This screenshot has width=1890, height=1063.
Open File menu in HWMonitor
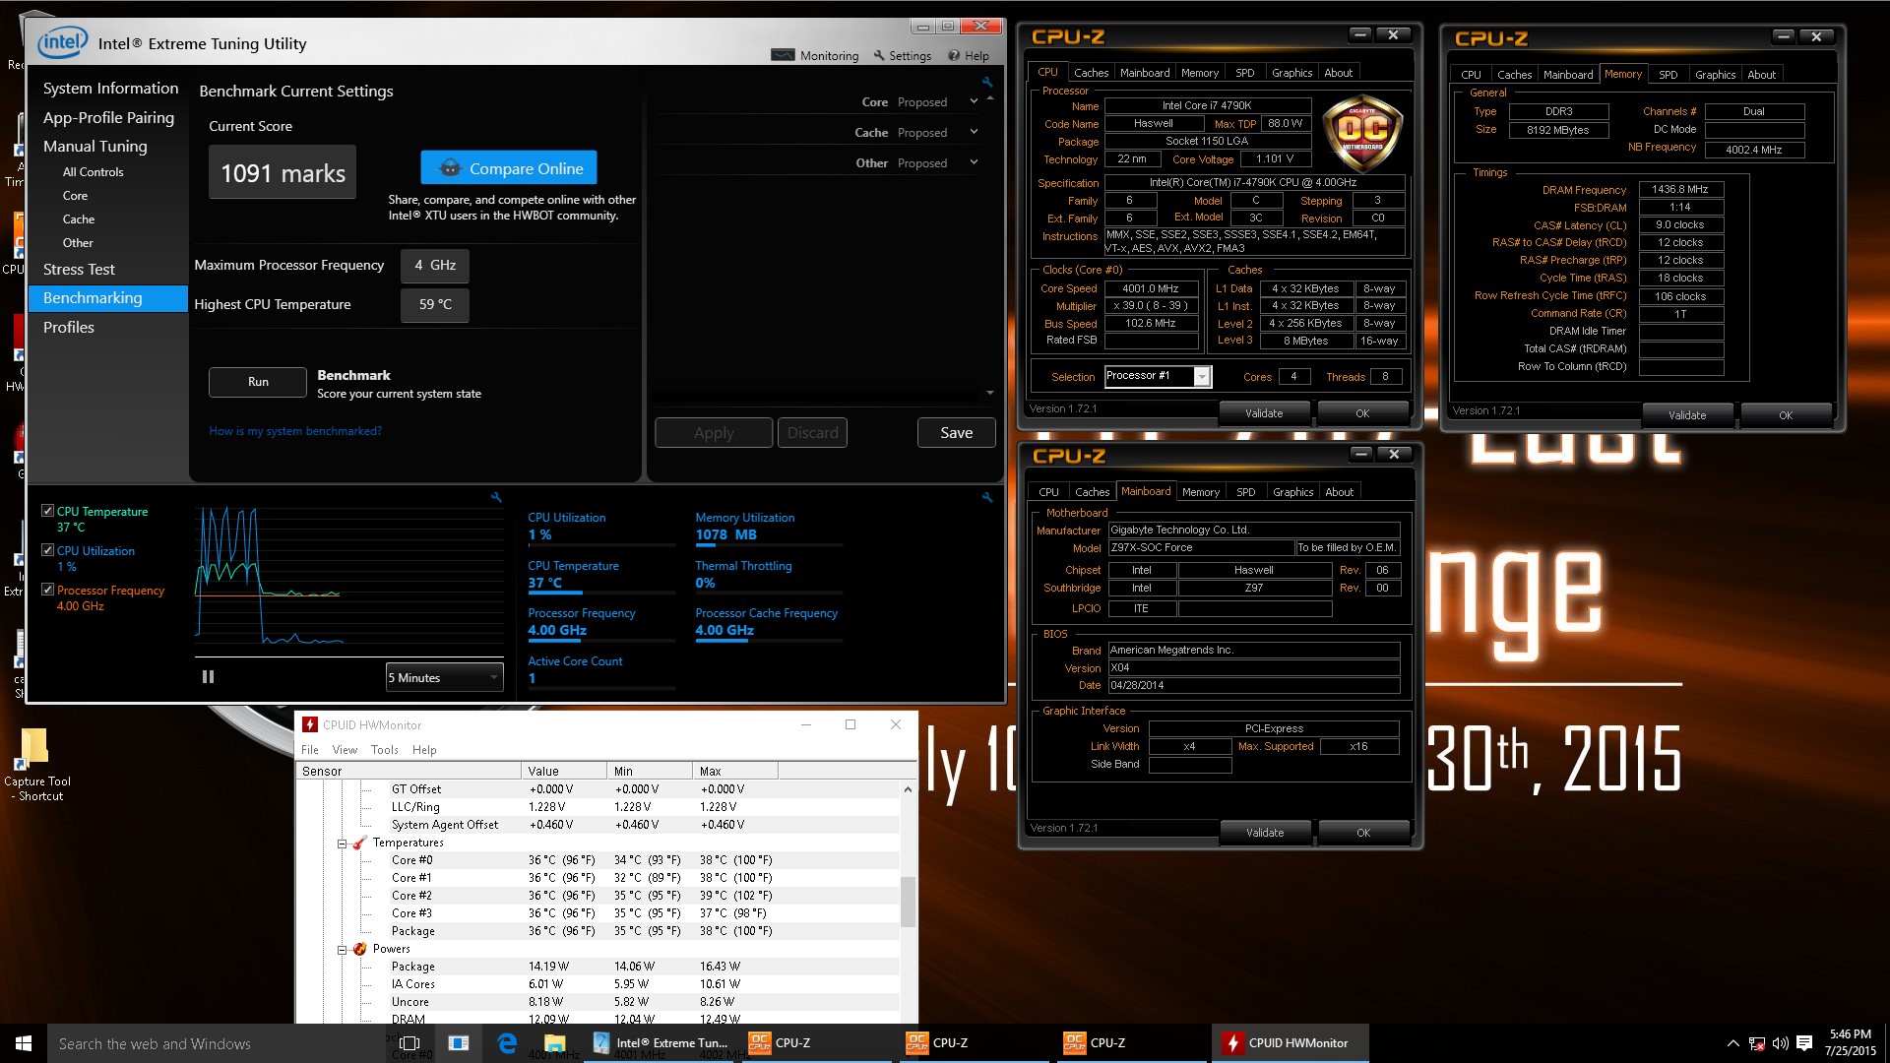[x=310, y=750]
